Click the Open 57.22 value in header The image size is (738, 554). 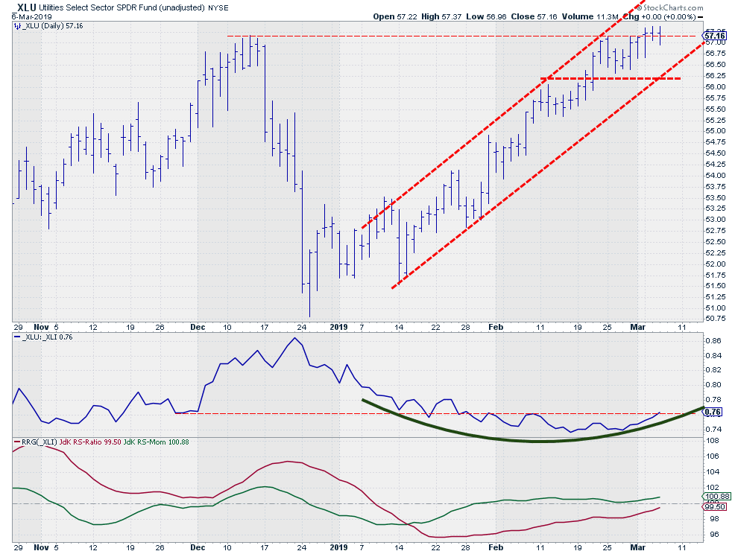(395, 16)
